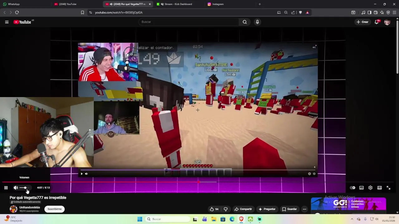This screenshot has width=399, height=224.
Task: Open the YouTube hamburger guide menu
Action: (x=7, y=22)
